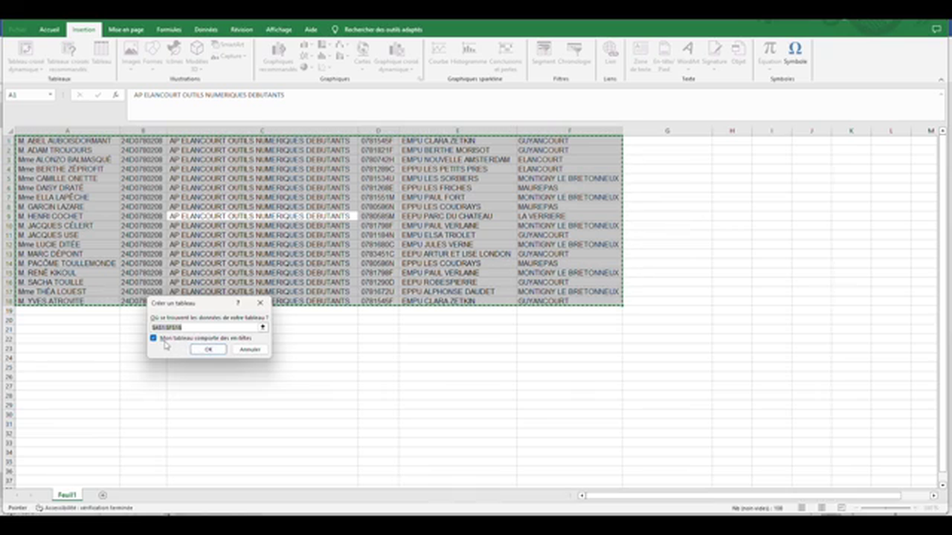Insert a PivotTable via Tableau croisé dynamique
Viewport: 952px width, 535px height.
tap(26, 53)
